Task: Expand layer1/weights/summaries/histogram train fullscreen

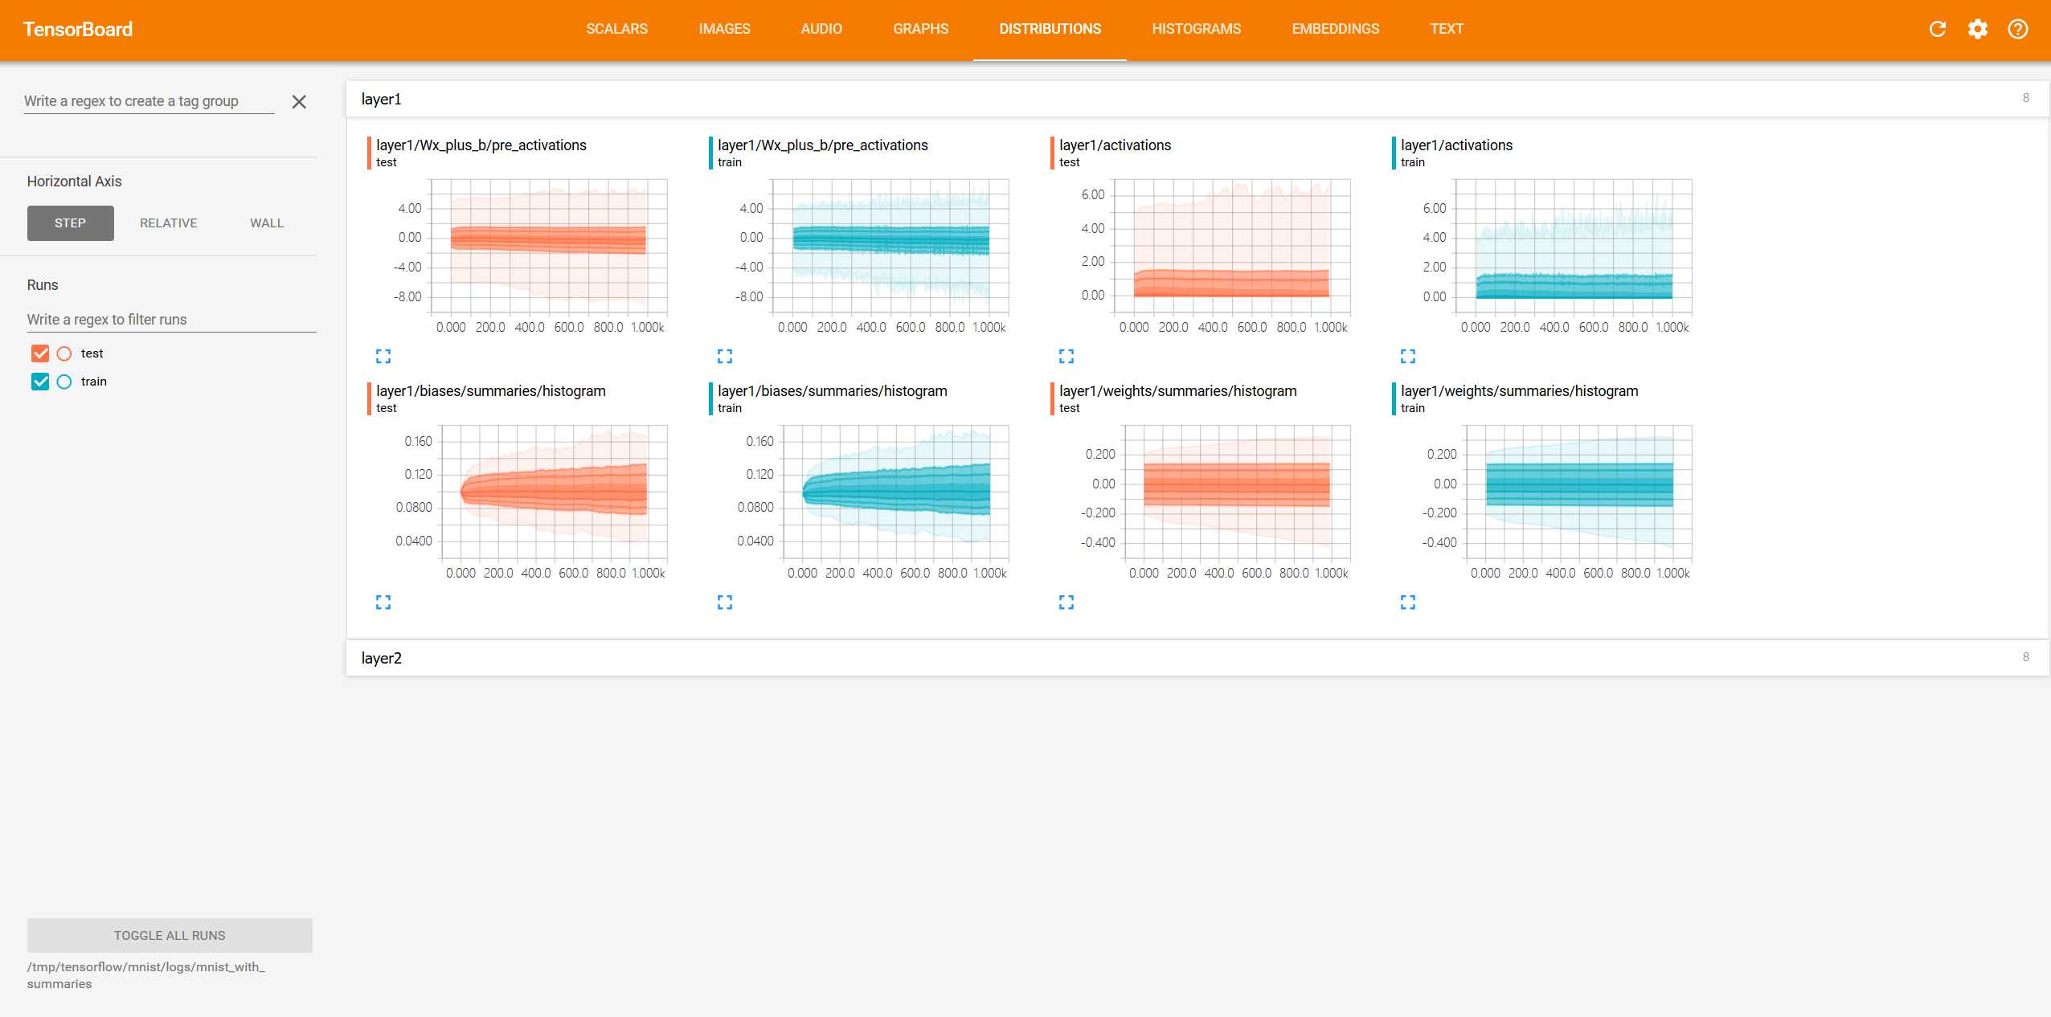Action: [x=1407, y=602]
